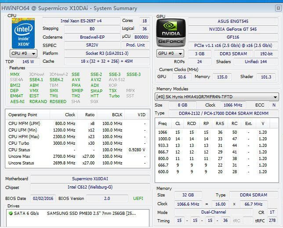Viewport: 283px width, 228px height.
Task: Click the RDSEED feature label
Action: pyautogui.click(x=58, y=102)
